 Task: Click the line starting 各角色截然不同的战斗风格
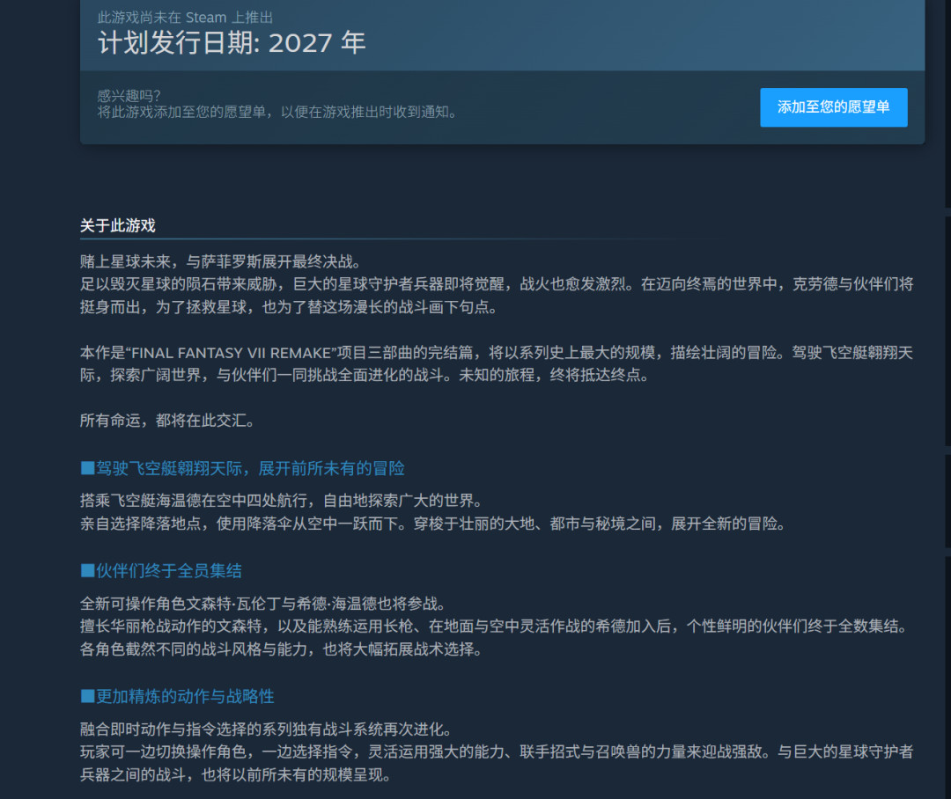[284, 649]
